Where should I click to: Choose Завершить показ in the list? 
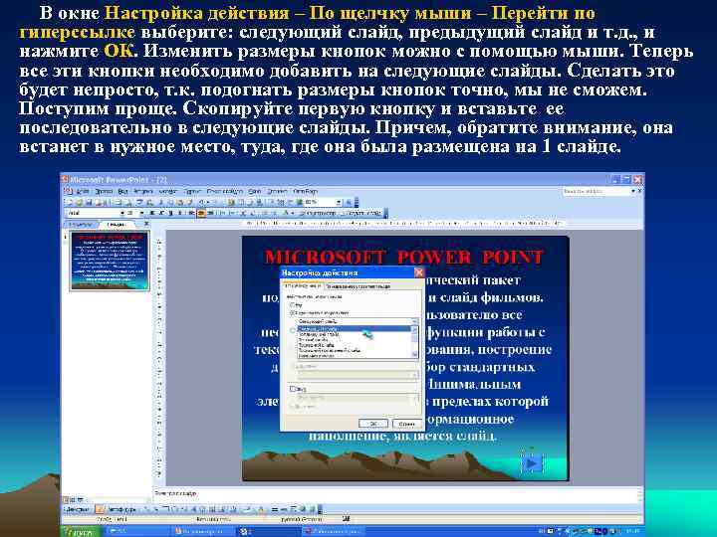355,355
